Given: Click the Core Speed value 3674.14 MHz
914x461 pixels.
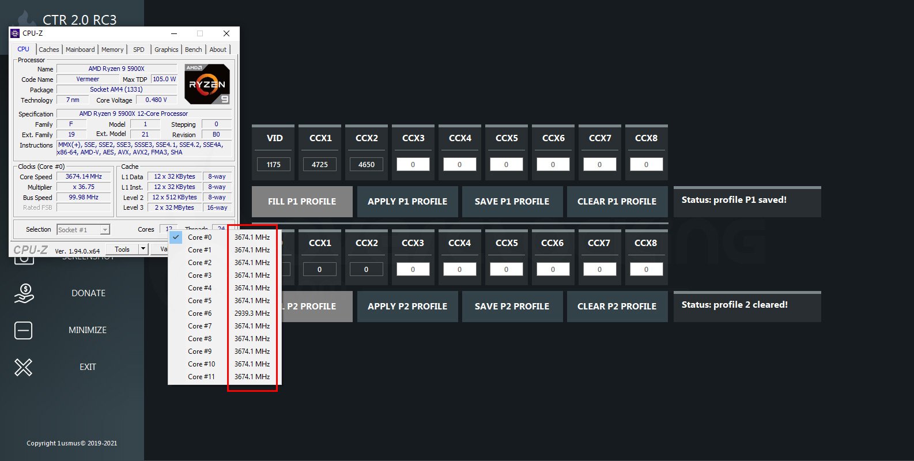Looking at the screenshot, I should pyautogui.click(x=84, y=177).
